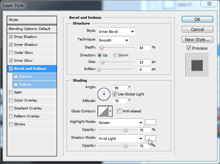Click the style preview thumbnail
Image resolution: width=220 pixels, height=164 pixels.
(x=197, y=65)
